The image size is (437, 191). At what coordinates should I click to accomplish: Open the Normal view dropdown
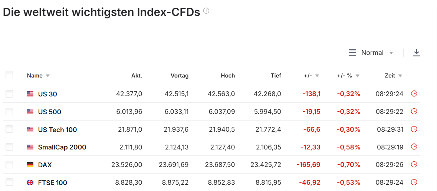click(377, 53)
